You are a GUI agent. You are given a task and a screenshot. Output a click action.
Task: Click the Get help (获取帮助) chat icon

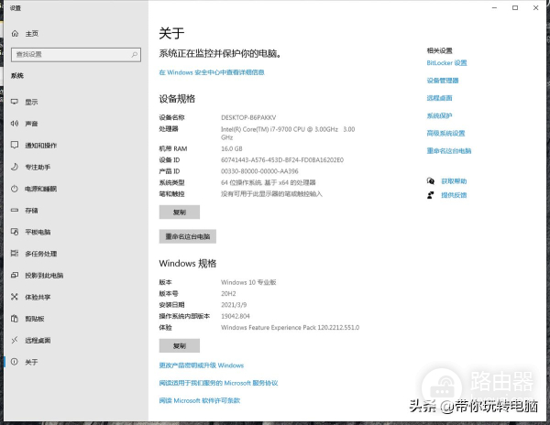pos(431,180)
